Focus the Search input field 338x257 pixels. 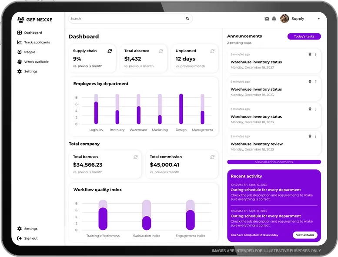click(x=126, y=19)
